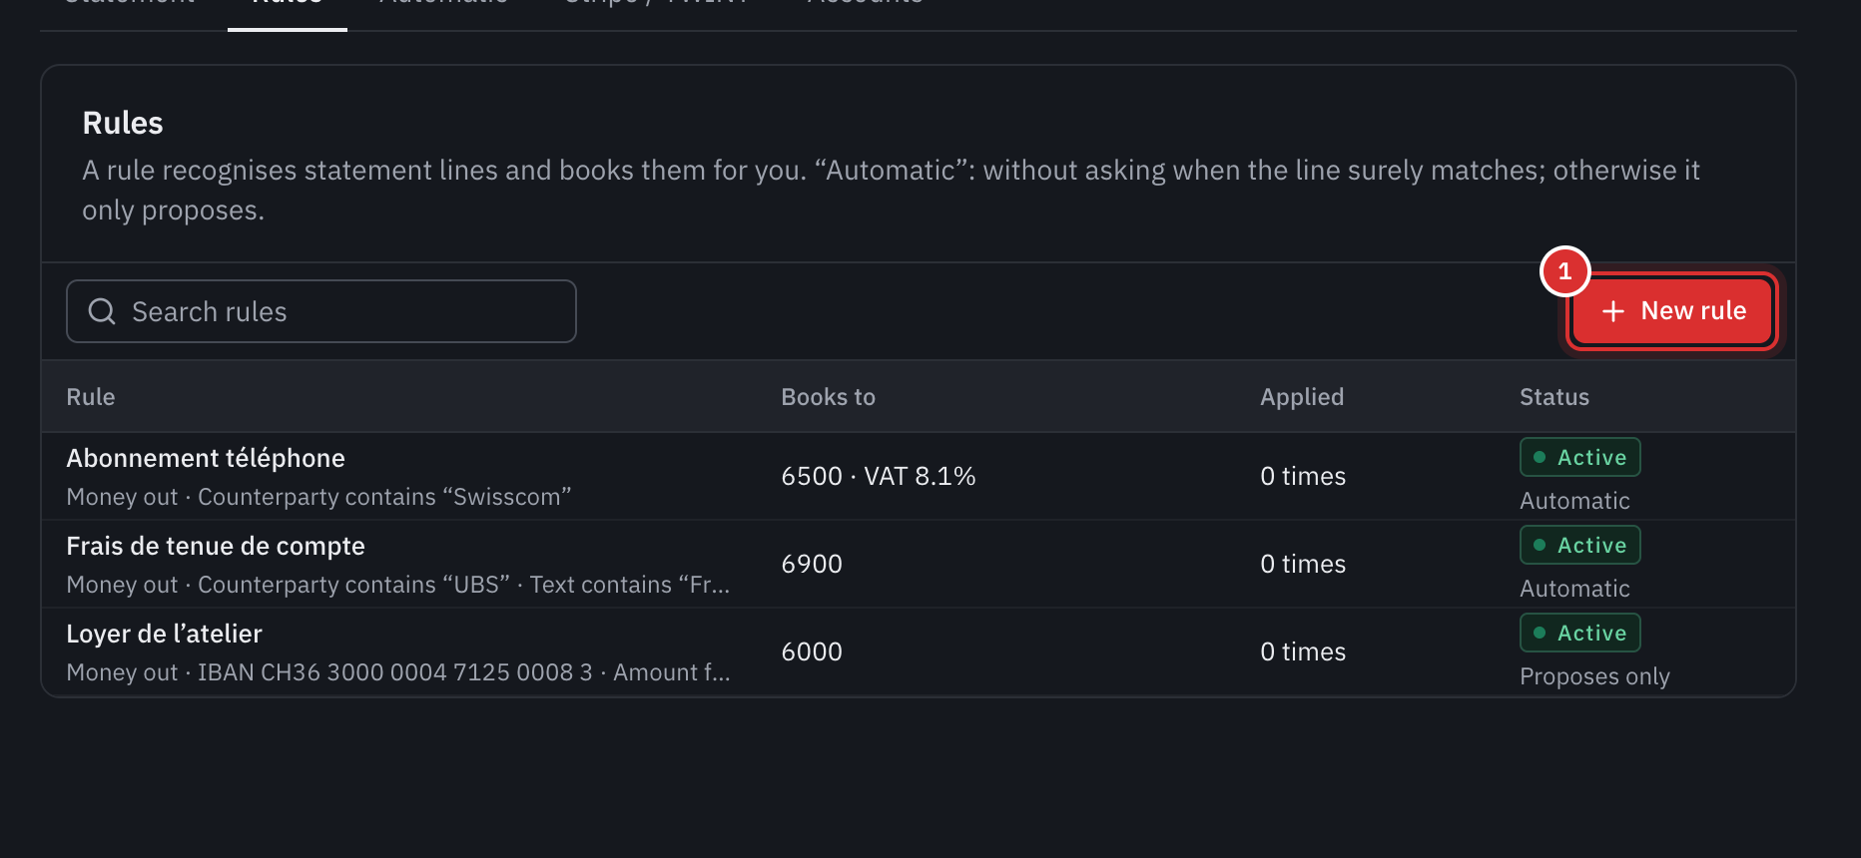Click the Rule column header

click(x=91, y=397)
